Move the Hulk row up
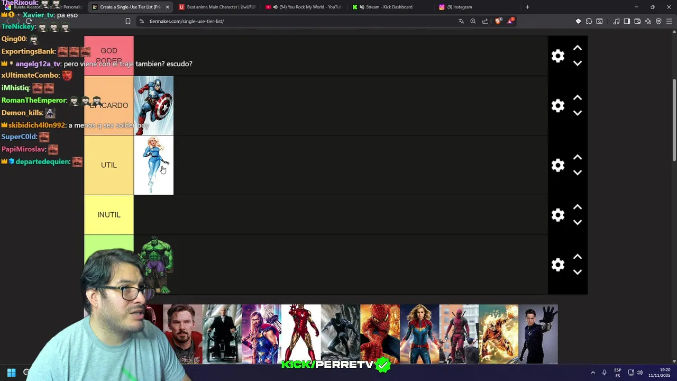 click(578, 257)
